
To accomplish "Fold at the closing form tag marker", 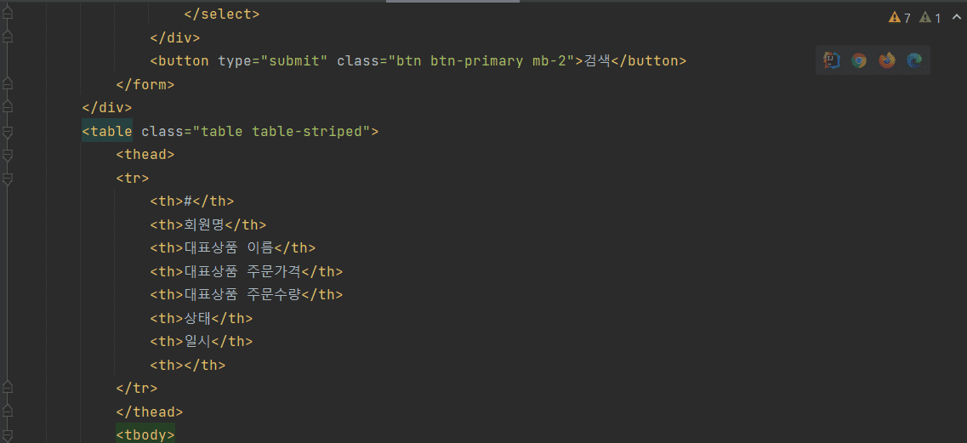I will [x=8, y=84].
